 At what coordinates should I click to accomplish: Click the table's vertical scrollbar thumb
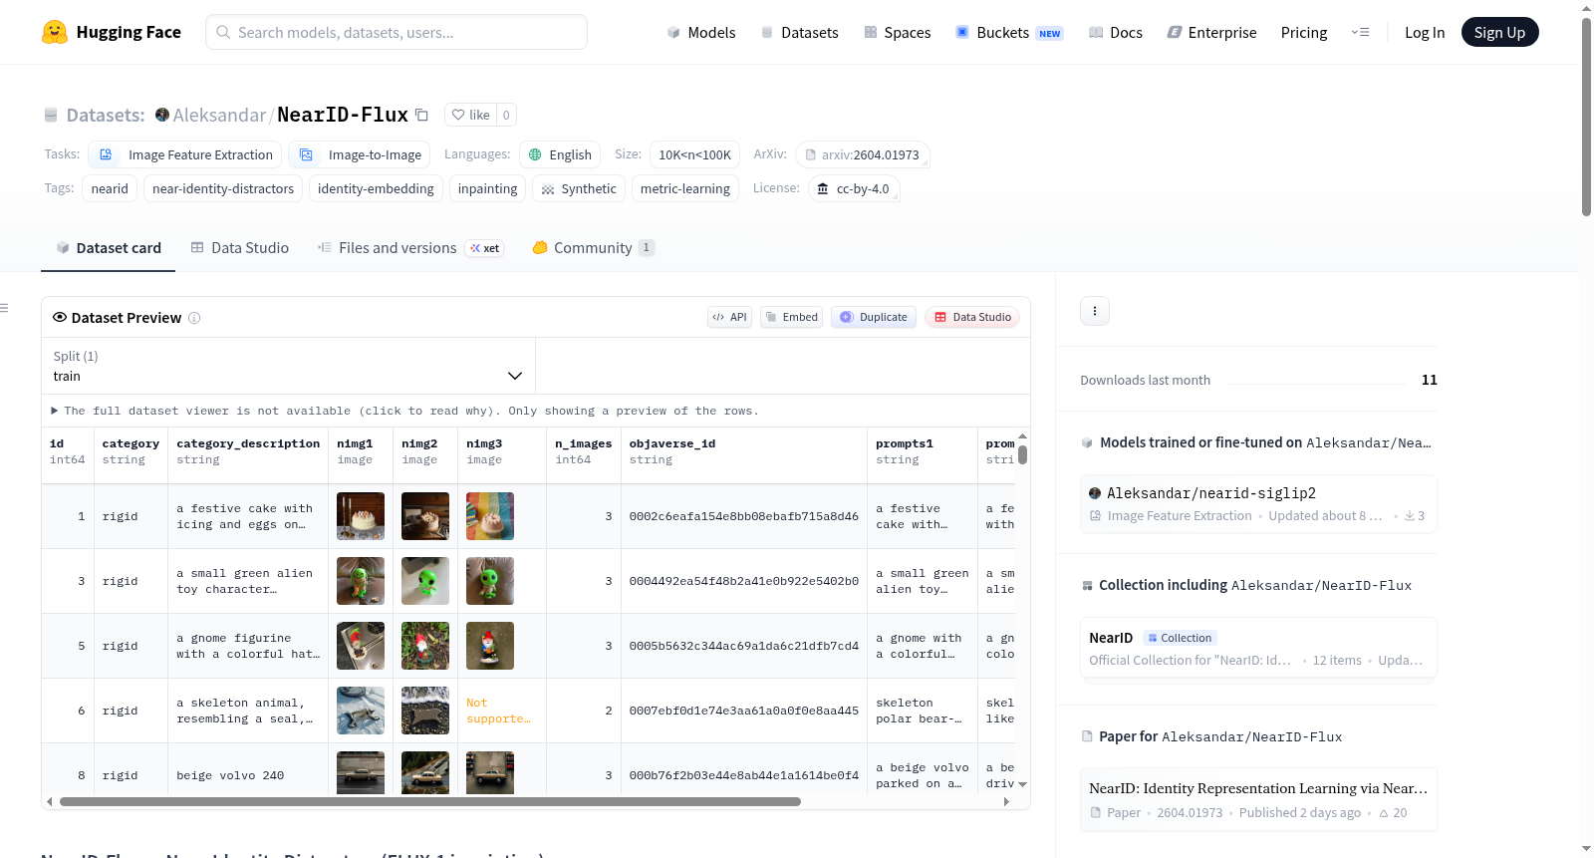click(x=1022, y=454)
